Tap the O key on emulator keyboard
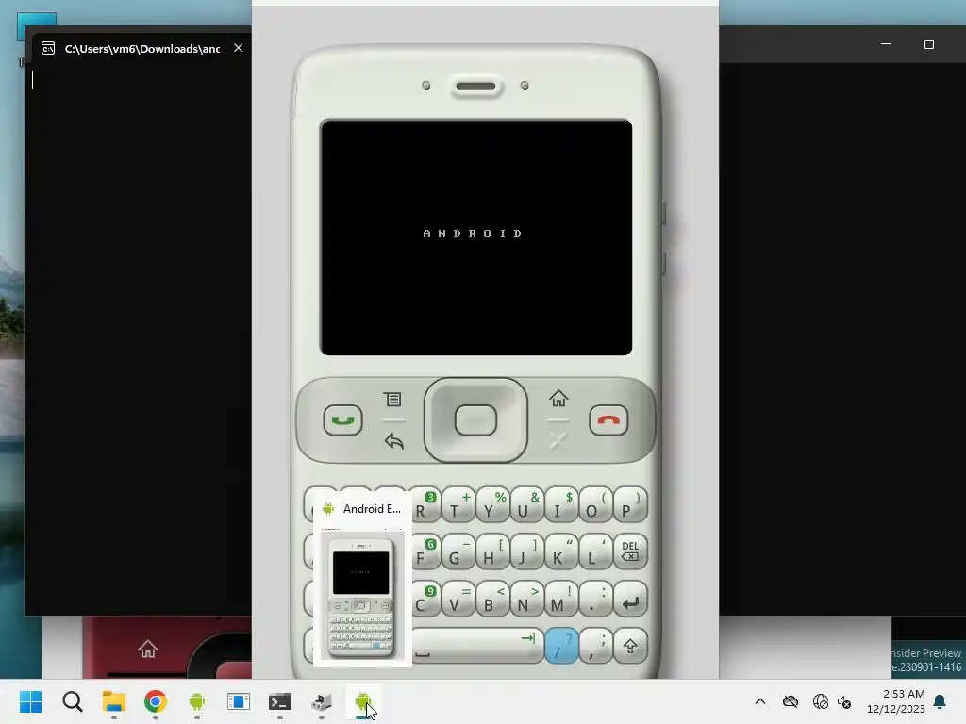 [596, 505]
